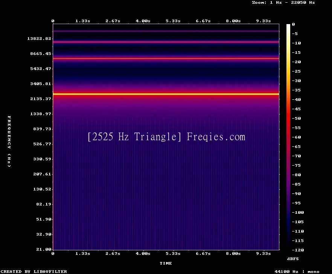Click the vertical 'FREQUENCY (Hz)' axis title
The height and width of the screenshot is (274, 332).
tap(9, 141)
